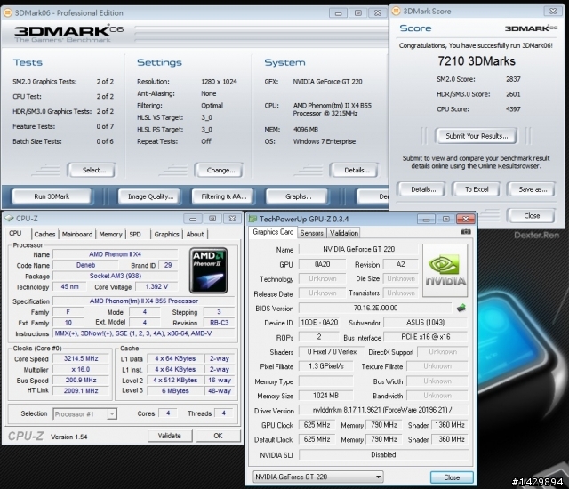Open the Processor #1 selection dropdown

pyautogui.click(x=85, y=413)
